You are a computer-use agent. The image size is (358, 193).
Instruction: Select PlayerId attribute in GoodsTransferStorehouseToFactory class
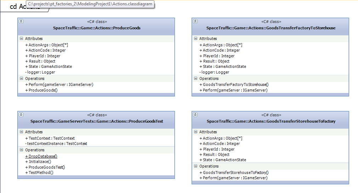click(217, 149)
